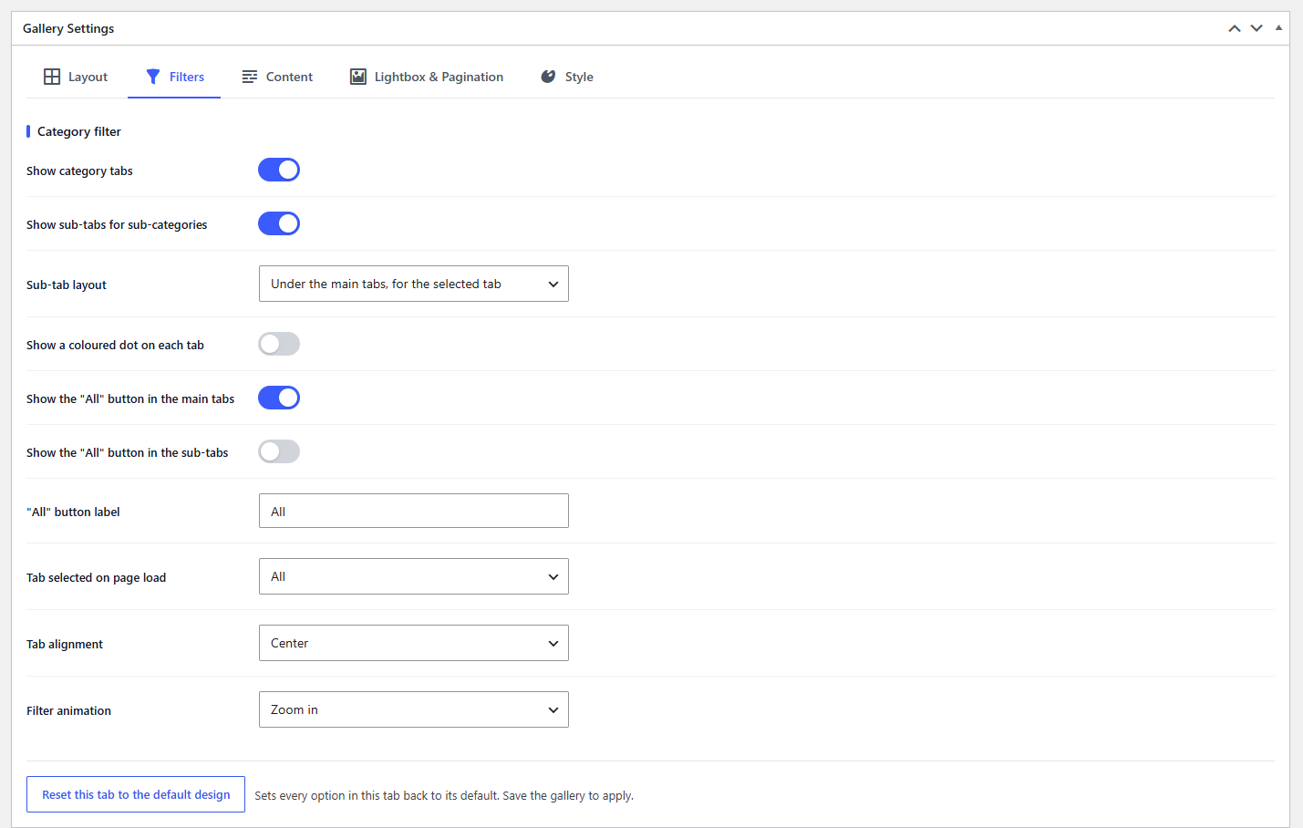Open the Sub-tab layout dropdown
1303x828 pixels.
414,284
